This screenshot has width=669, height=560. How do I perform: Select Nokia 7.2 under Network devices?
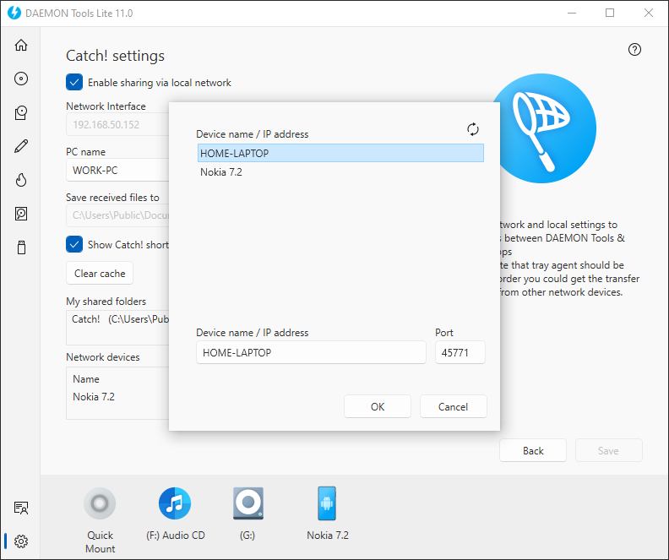pyautogui.click(x=94, y=397)
